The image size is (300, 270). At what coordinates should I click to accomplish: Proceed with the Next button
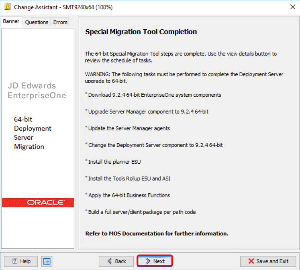tap(155, 261)
